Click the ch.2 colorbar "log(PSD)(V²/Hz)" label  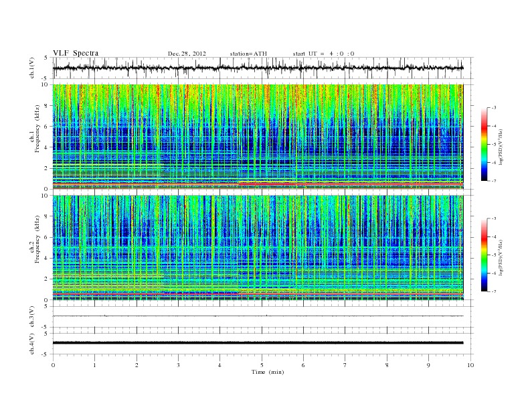(x=501, y=257)
